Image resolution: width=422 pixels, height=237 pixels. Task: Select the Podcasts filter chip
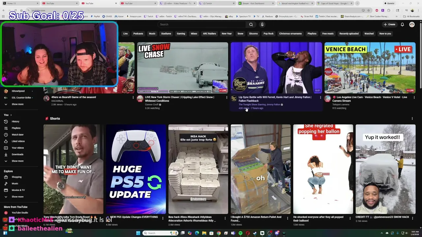coord(138,34)
